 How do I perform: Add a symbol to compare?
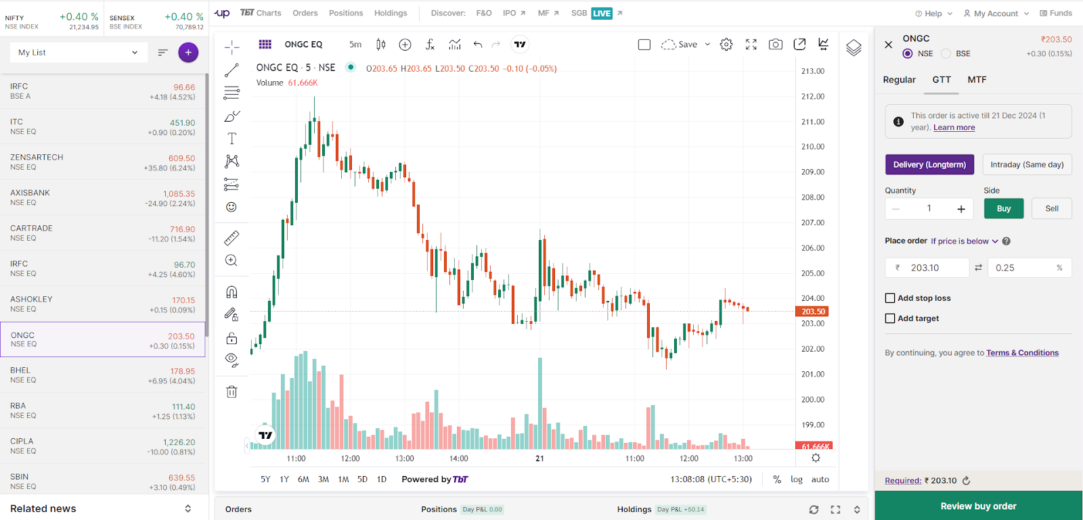(405, 45)
